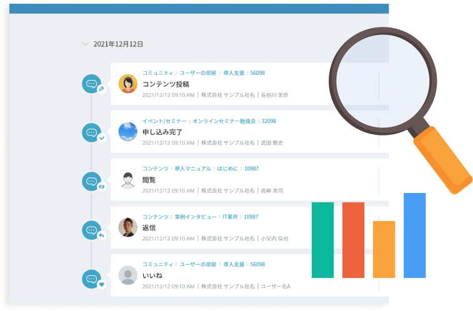Open the photo avatar in 返信 entry
Image resolution: width=473 pixels, height=311 pixels.
coord(128,227)
